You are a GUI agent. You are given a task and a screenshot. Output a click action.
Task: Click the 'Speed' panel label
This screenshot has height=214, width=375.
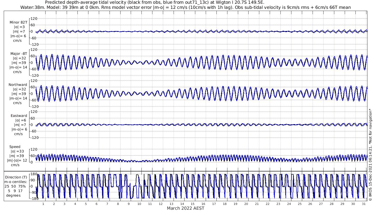click(15, 147)
